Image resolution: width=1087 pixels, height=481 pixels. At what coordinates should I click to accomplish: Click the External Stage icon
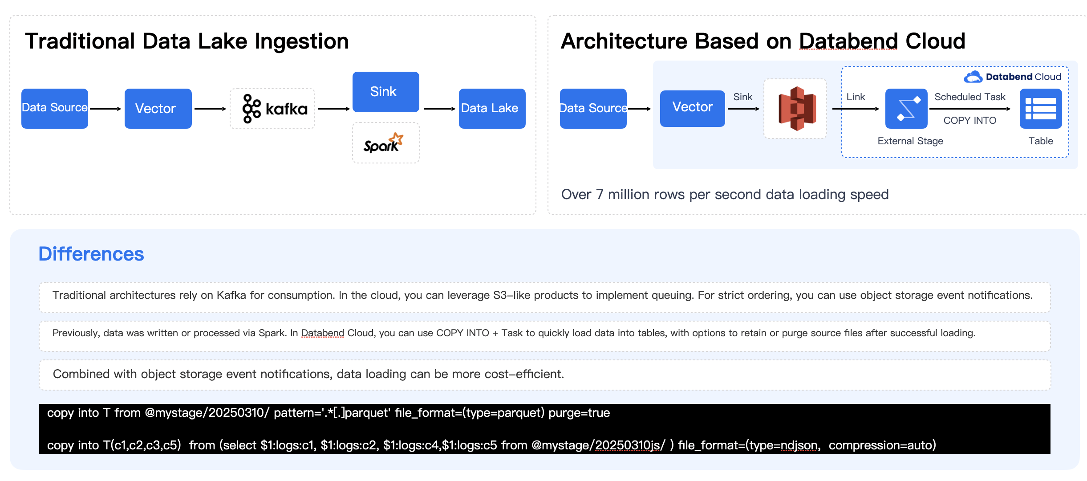pos(906,109)
